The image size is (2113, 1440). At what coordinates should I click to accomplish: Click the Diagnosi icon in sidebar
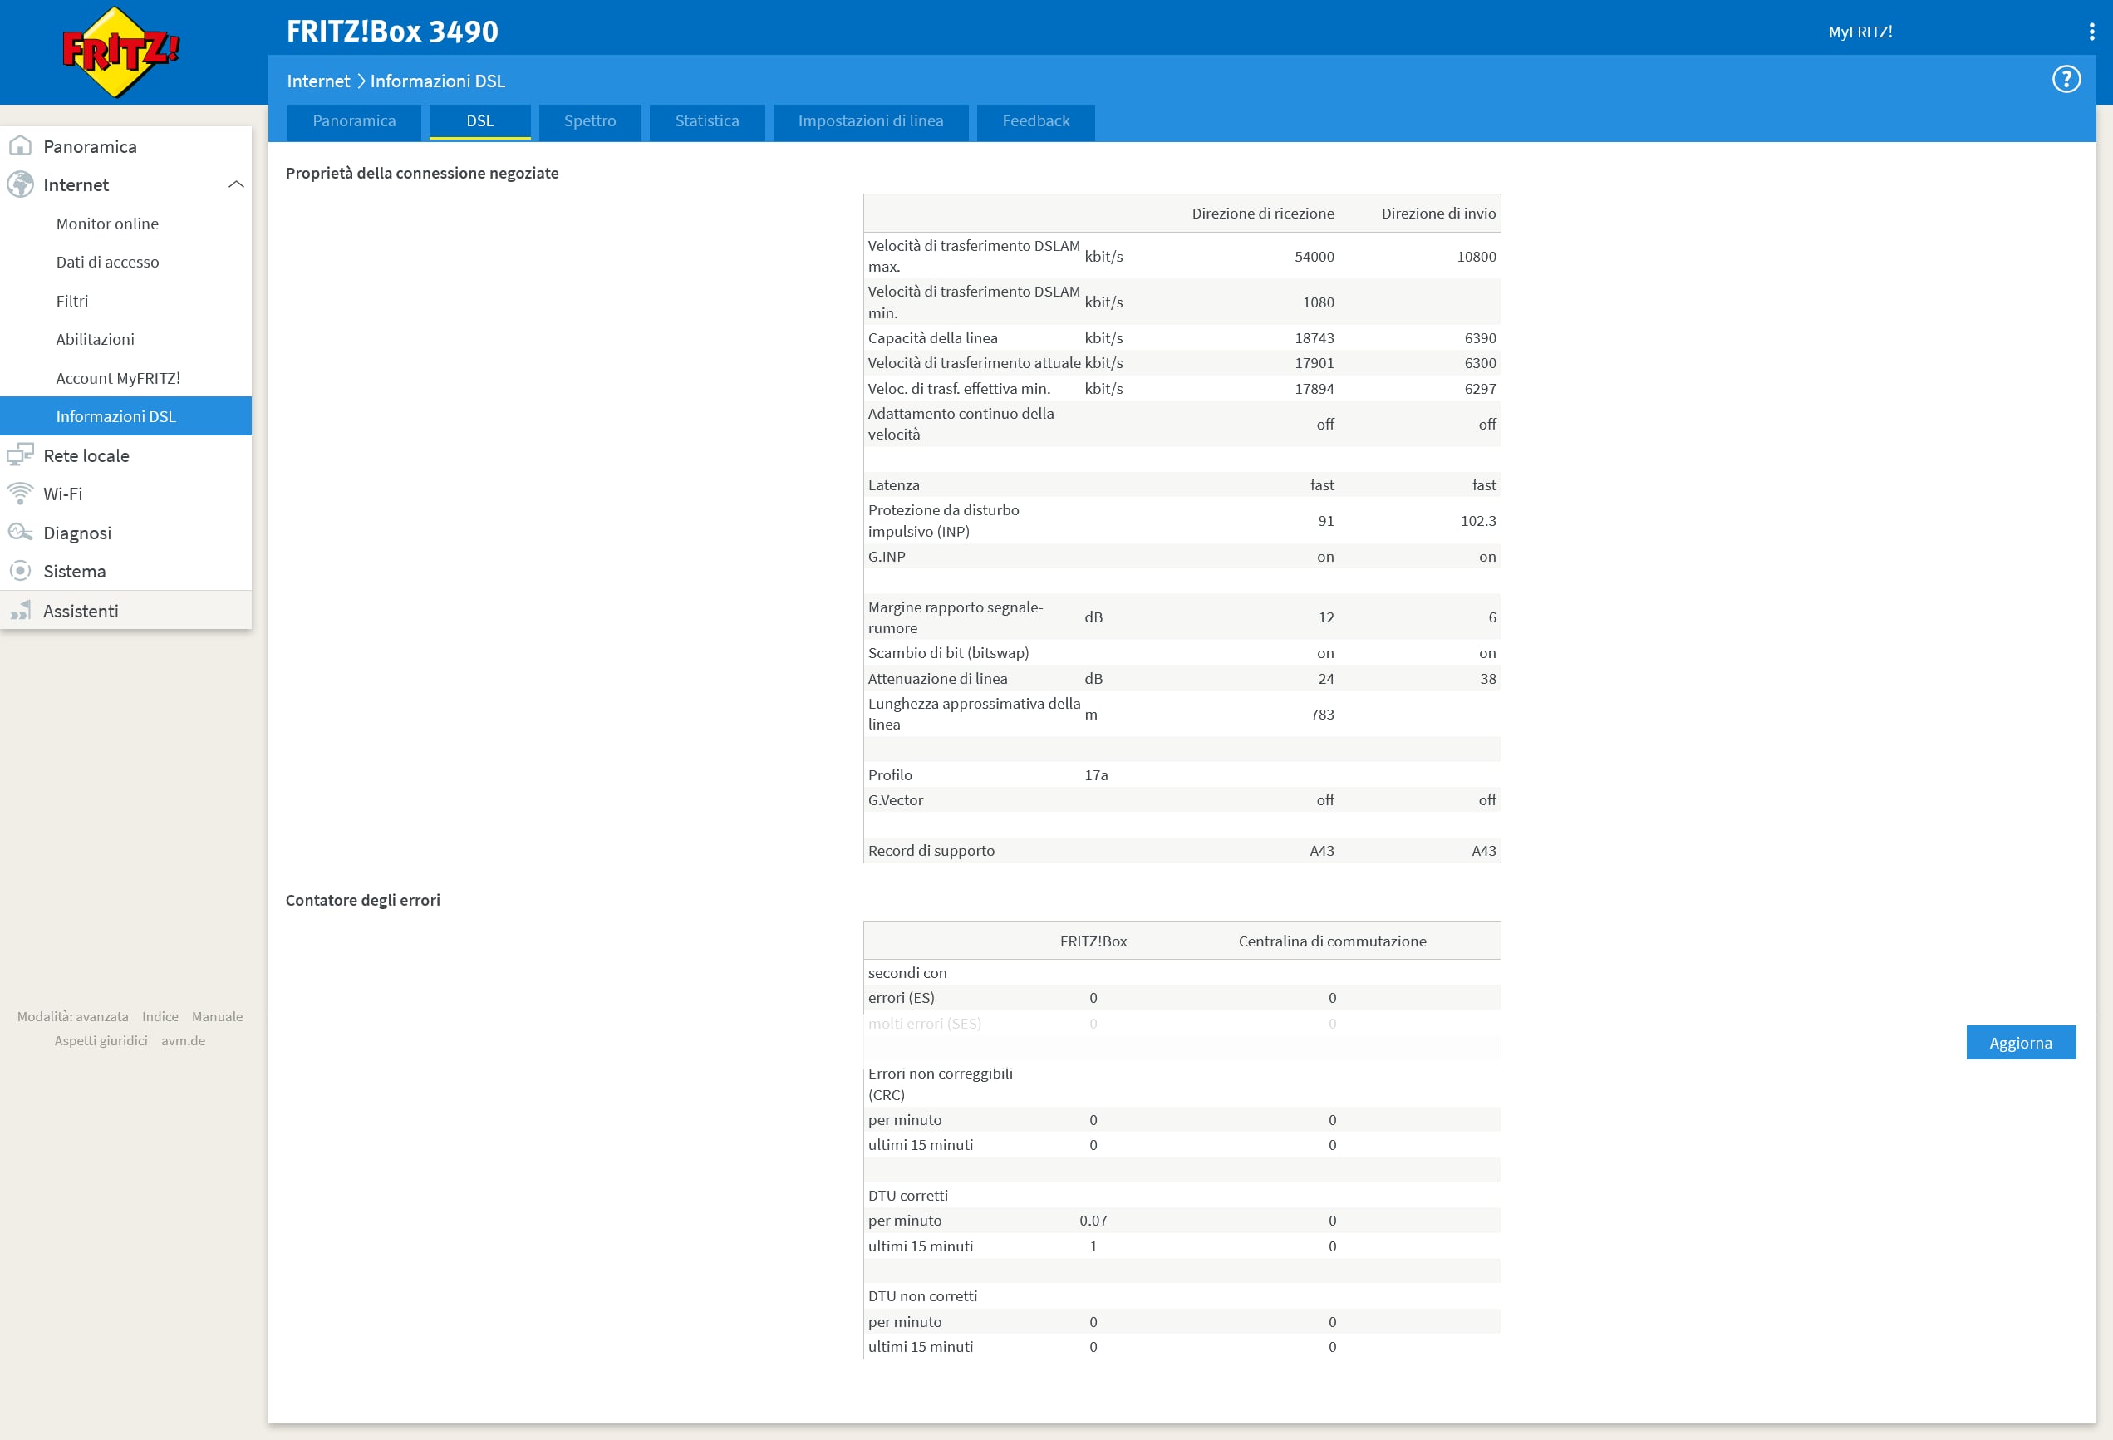(20, 533)
